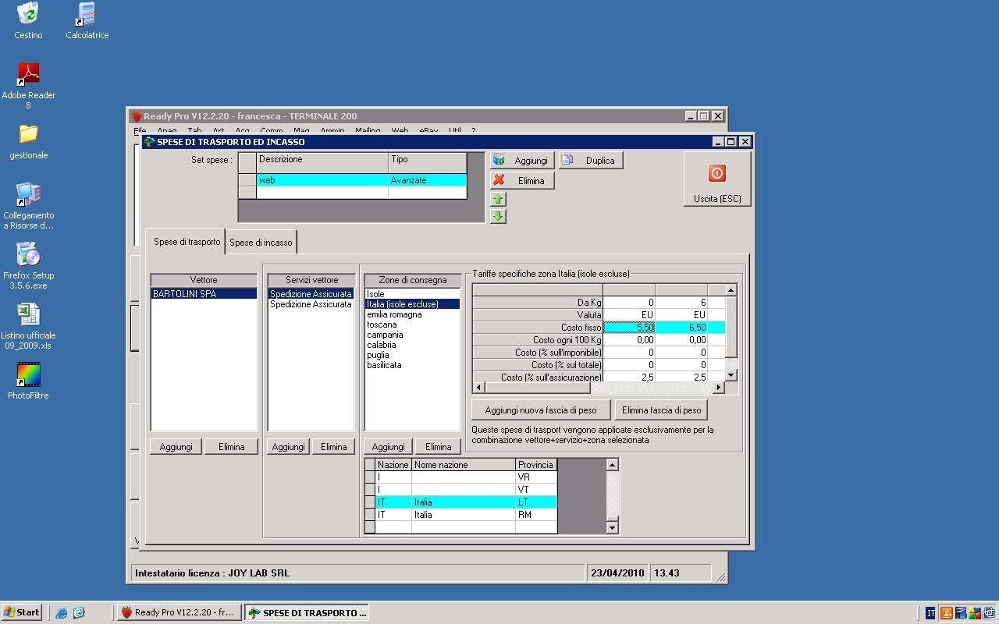Open Listino ufficiale Excel file icon
This screenshot has height=624, width=999.
(x=28, y=314)
